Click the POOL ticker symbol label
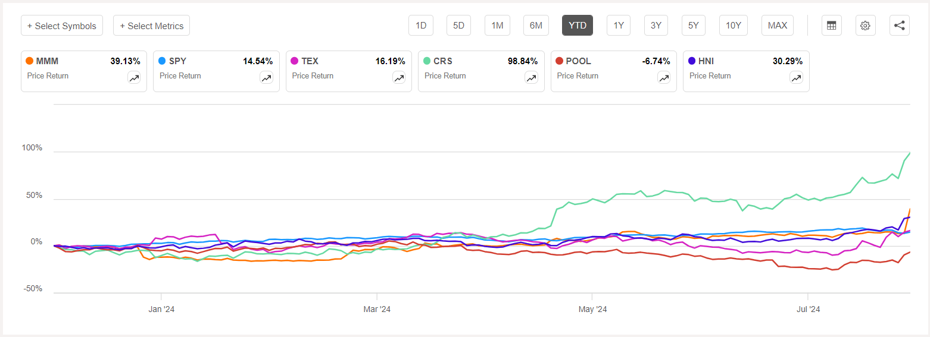The width and height of the screenshot is (930, 337). (579, 61)
